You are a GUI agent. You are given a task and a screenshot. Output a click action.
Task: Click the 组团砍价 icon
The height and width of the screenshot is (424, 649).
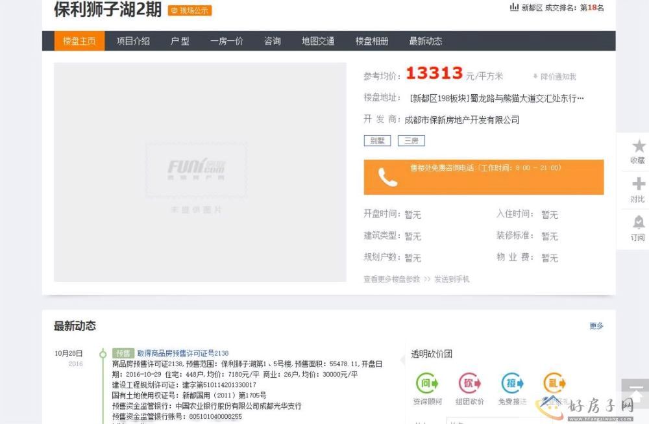tap(469, 383)
